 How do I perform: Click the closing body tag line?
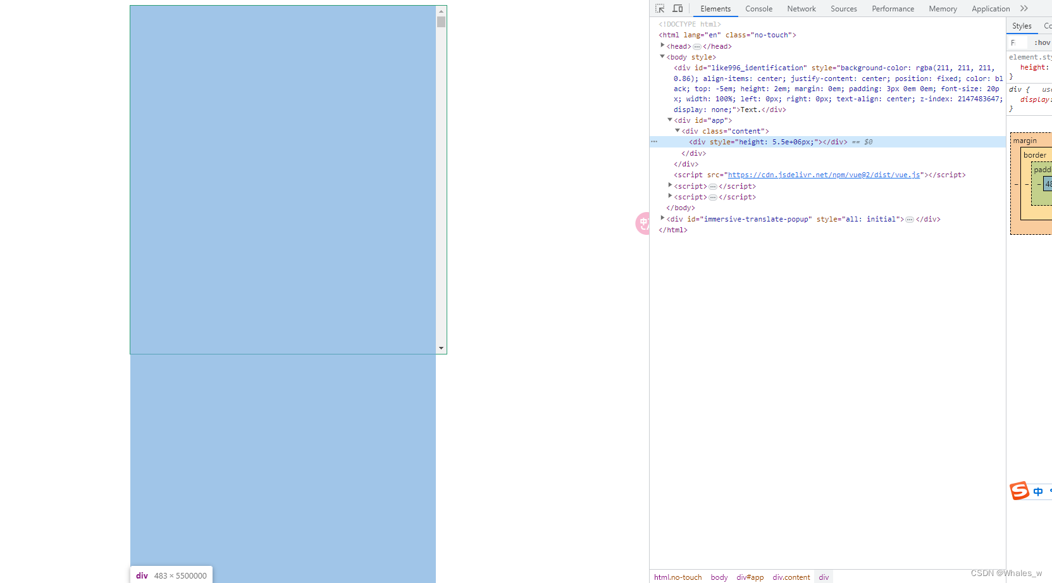point(680,208)
